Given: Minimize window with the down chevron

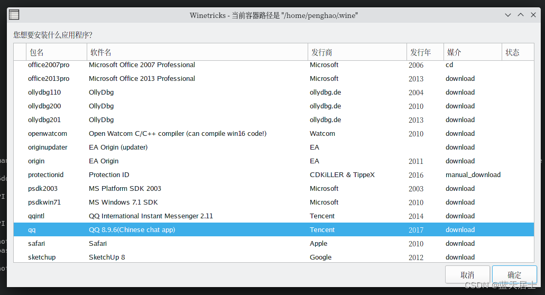Looking at the screenshot, I should click(x=508, y=15).
